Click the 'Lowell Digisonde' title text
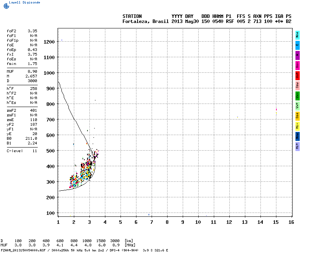311x253 pixels. [x=24, y=2]
